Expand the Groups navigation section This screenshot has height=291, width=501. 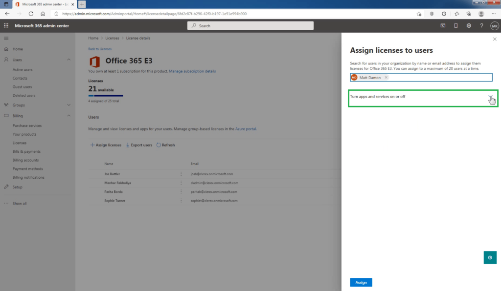(x=68, y=105)
